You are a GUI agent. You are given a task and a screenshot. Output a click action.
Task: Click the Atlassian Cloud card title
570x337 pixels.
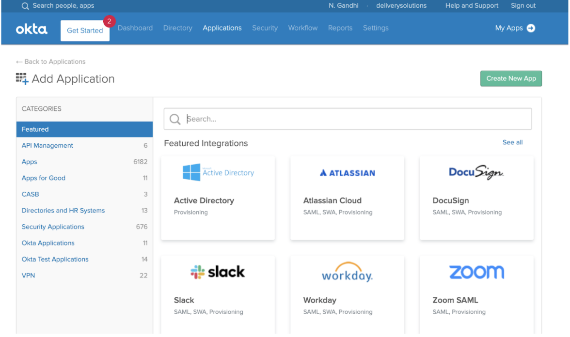point(332,200)
